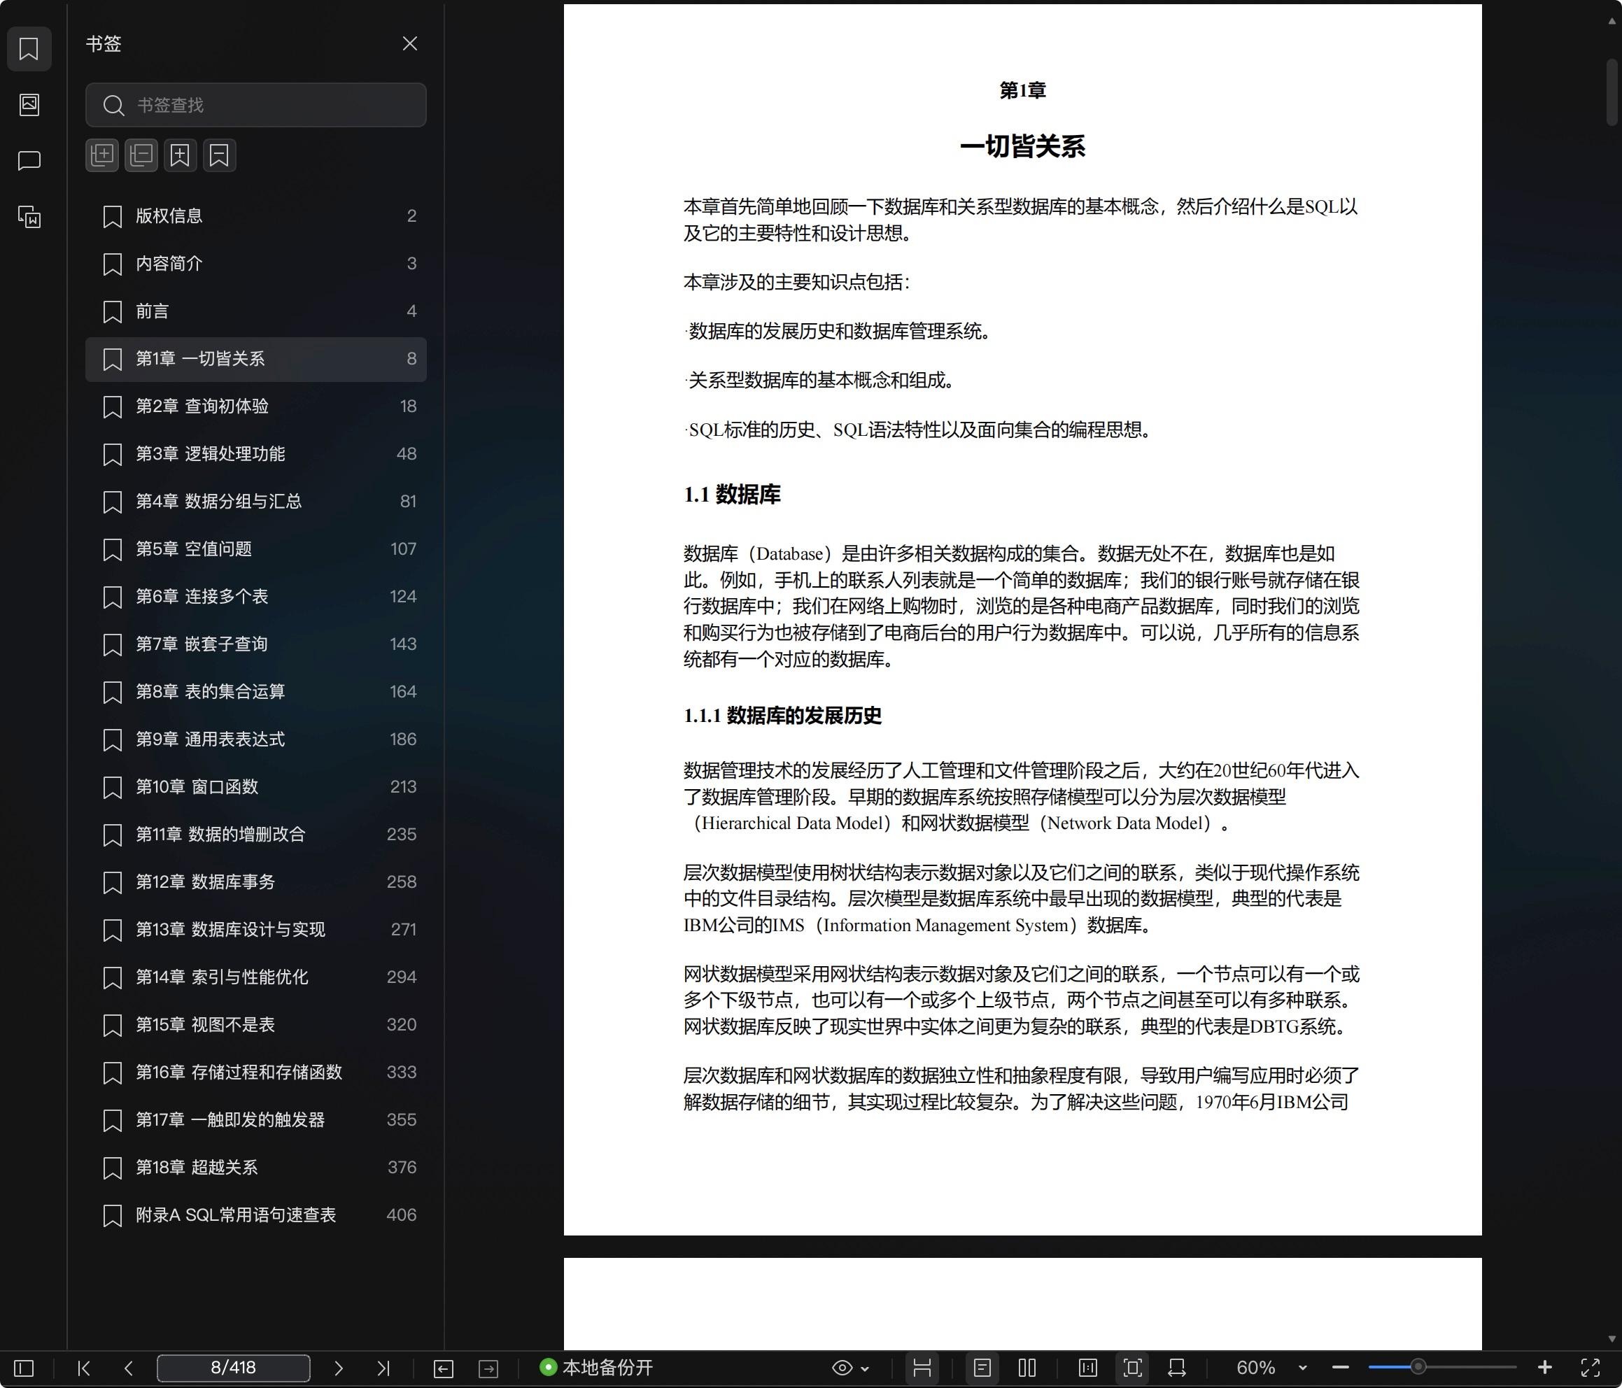
Task: Jump to 第16章 存储过程和存储函数
Action: [256, 1072]
